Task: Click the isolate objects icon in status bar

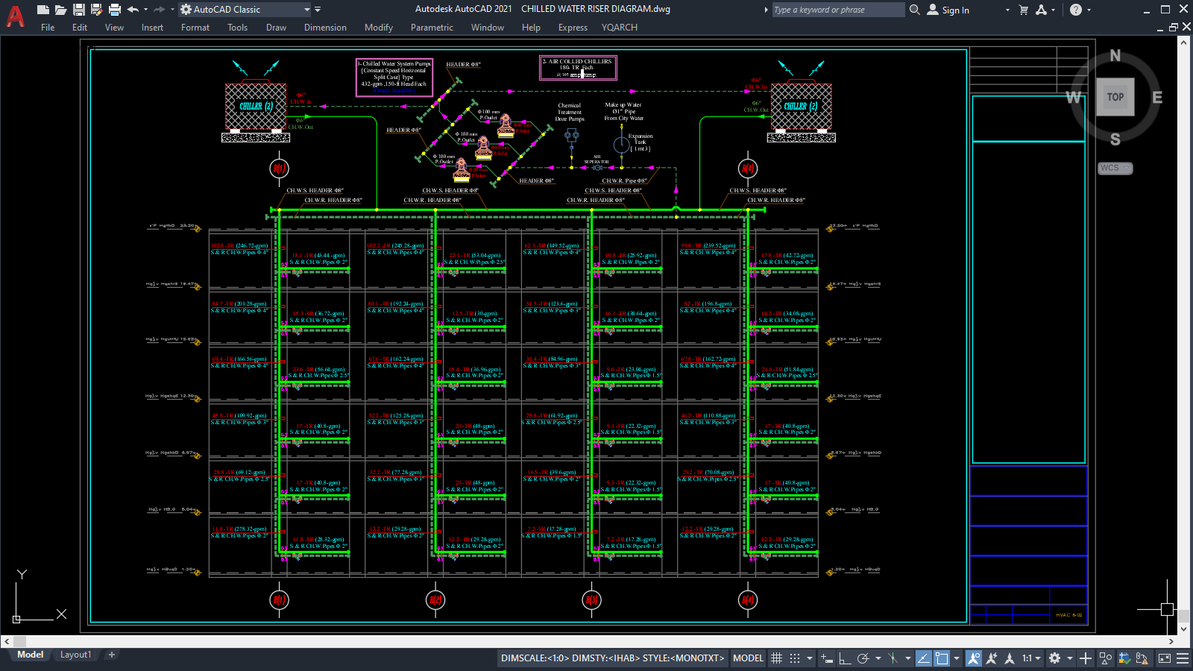Action: pos(1105,658)
